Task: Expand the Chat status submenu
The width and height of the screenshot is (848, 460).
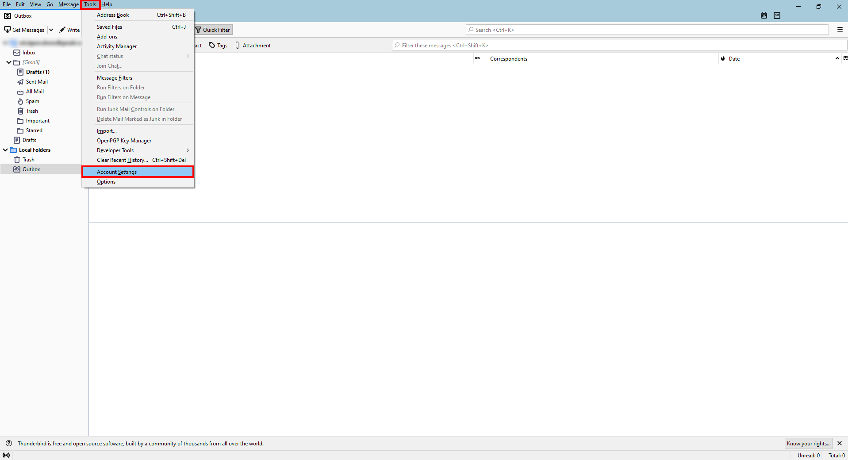Action: pos(110,56)
